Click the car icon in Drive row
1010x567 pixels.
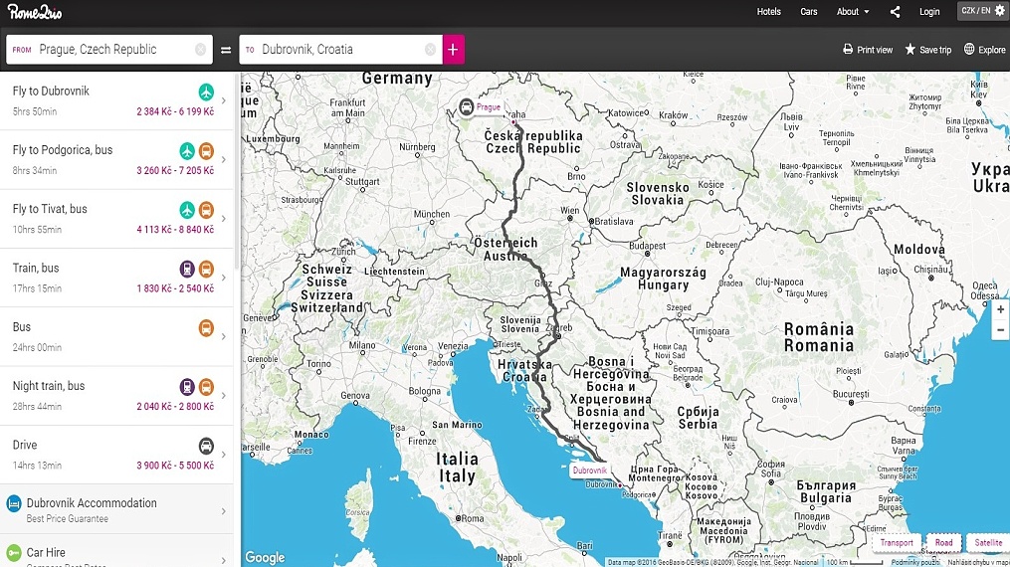pyautogui.click(x=206, y=446)
